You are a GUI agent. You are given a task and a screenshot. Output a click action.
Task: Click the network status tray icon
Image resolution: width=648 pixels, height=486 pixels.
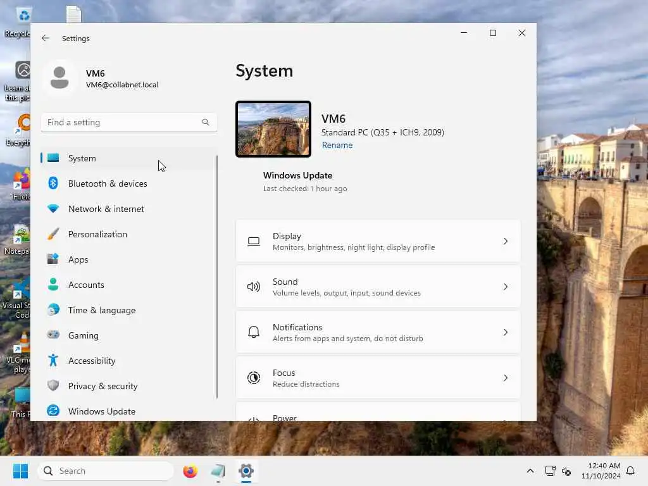[550, 471]
